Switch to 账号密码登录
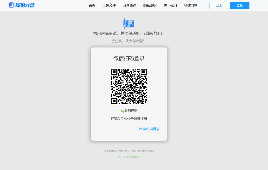Image resolution: width=268 pixels, height=170 pixels. click(149, 129)
